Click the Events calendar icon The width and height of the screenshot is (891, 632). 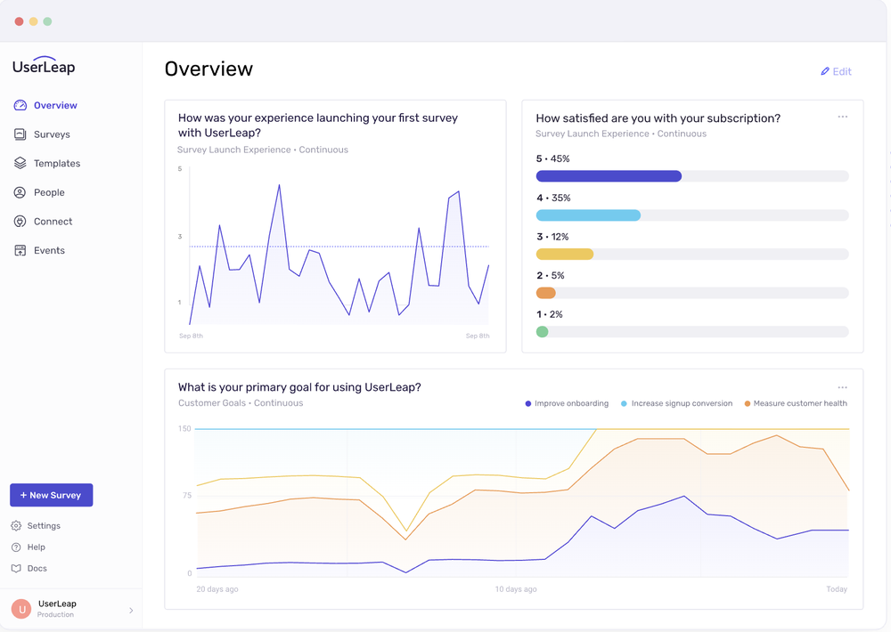20,250
